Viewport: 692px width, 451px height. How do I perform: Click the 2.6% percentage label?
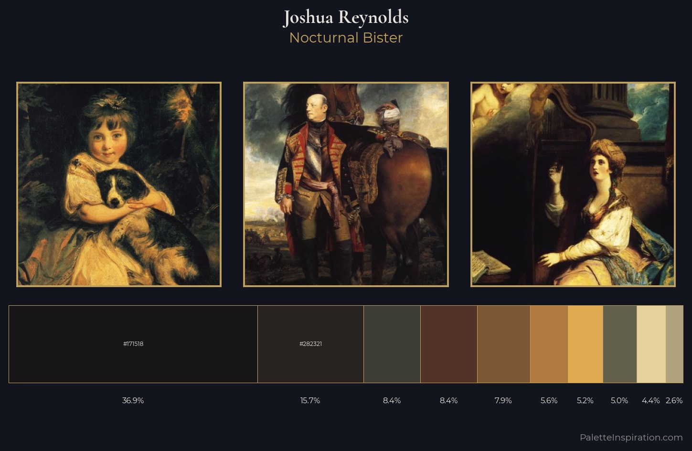click(x=674, y=400)
